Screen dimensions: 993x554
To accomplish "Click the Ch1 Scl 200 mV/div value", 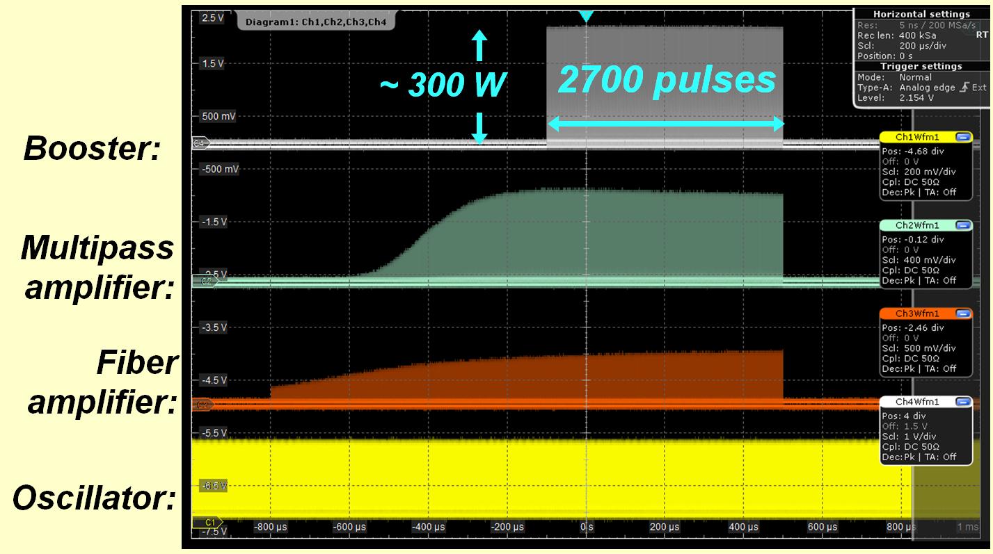I will (x=930, y=172).
